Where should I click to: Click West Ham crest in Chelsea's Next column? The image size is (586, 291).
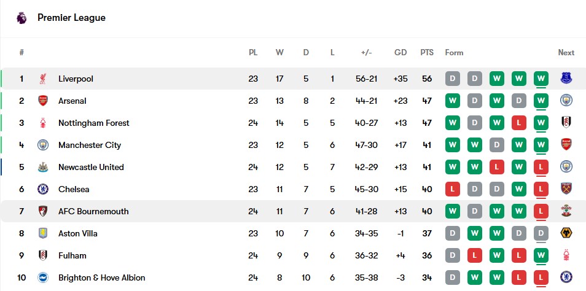tap(566, 189)
